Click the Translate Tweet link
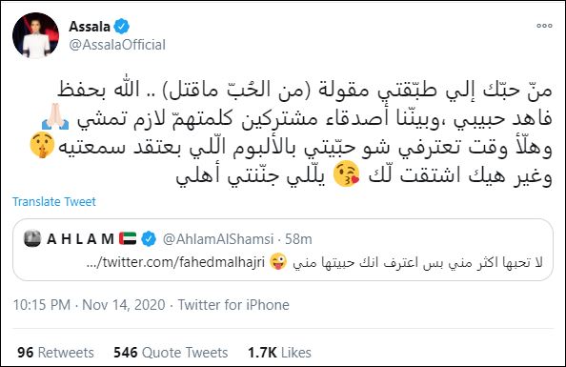 [54, 201]
